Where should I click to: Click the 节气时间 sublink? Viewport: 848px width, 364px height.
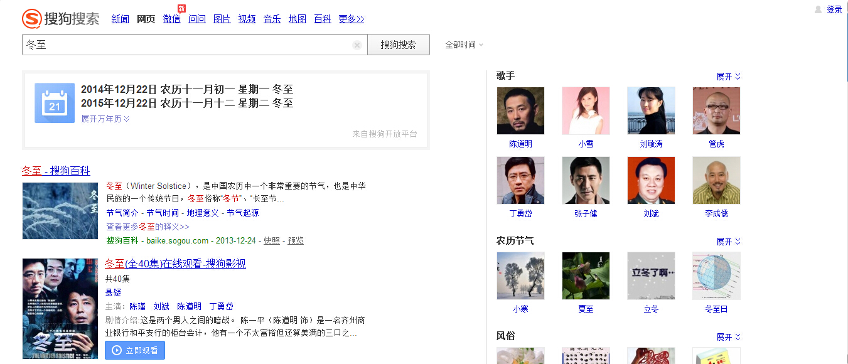point(163,213)
